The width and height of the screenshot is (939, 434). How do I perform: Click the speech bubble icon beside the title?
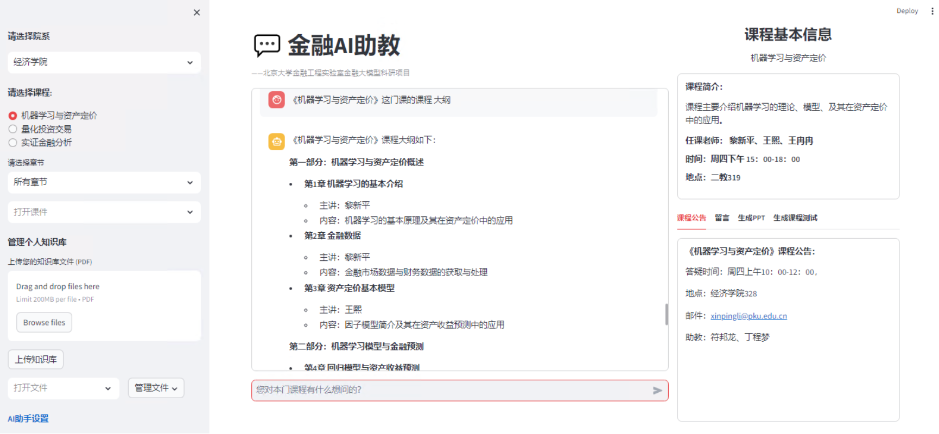[267, 46]
